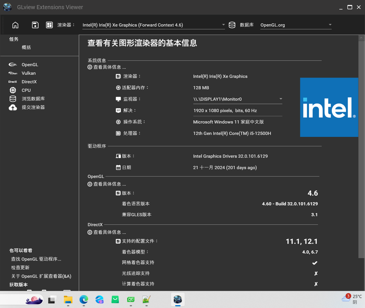The height and width of the screenshot is (308, 365).
Task: Click the 渲染器 row icon
Action: (x=118, y=76)
